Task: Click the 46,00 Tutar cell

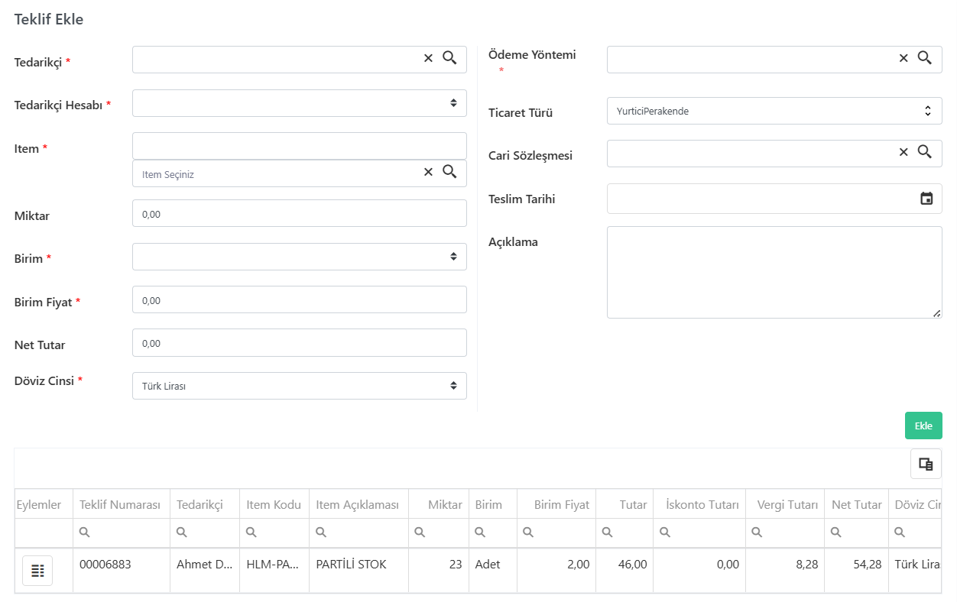Action: point(624,570)
